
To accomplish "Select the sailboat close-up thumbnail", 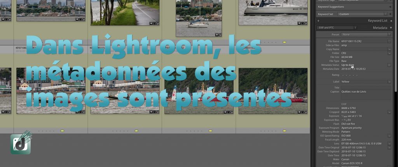I will coord(273,12).
